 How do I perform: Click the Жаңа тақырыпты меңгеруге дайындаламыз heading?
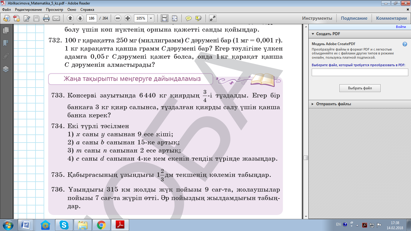(132, 79)
